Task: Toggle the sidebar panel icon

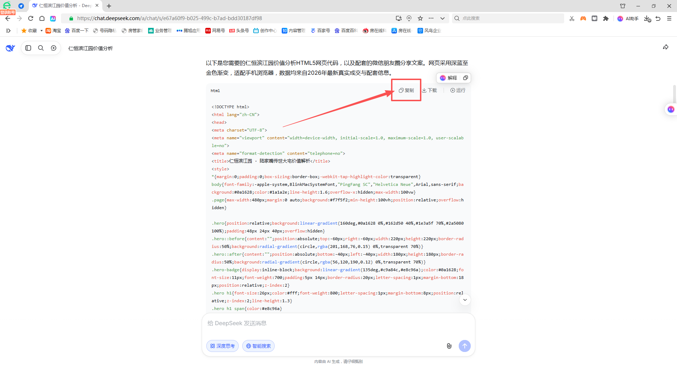Action: (x=29, y=48)
